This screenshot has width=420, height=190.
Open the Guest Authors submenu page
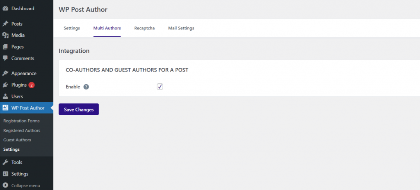click(17, 140)
